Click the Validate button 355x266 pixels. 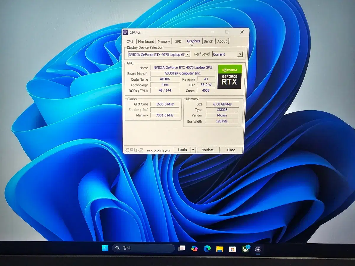208,150
